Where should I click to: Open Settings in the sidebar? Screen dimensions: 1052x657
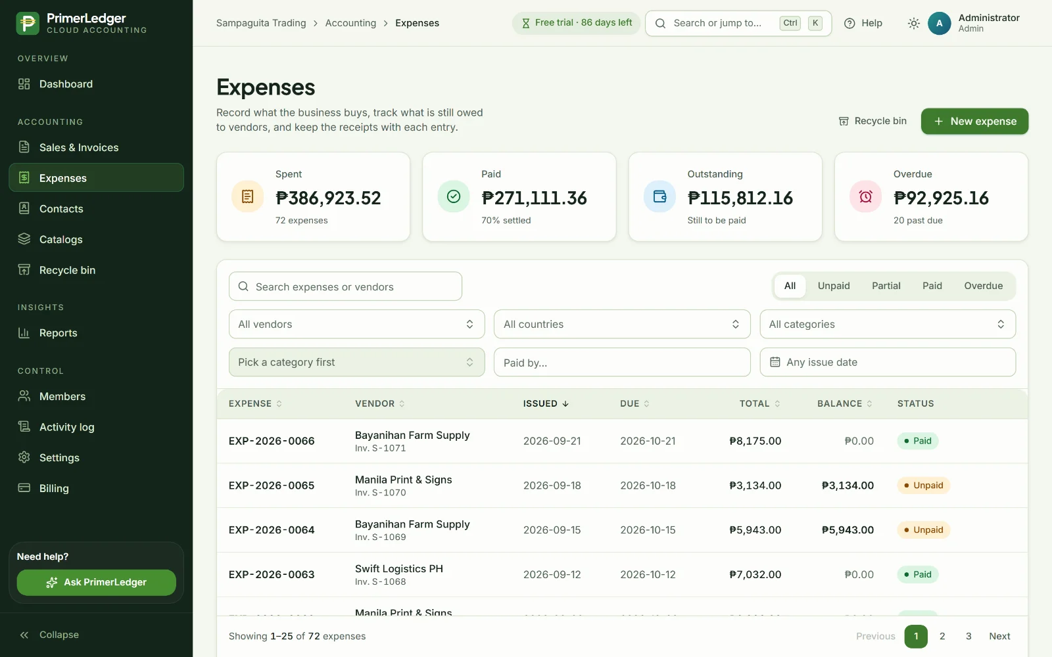pos(96,458)
